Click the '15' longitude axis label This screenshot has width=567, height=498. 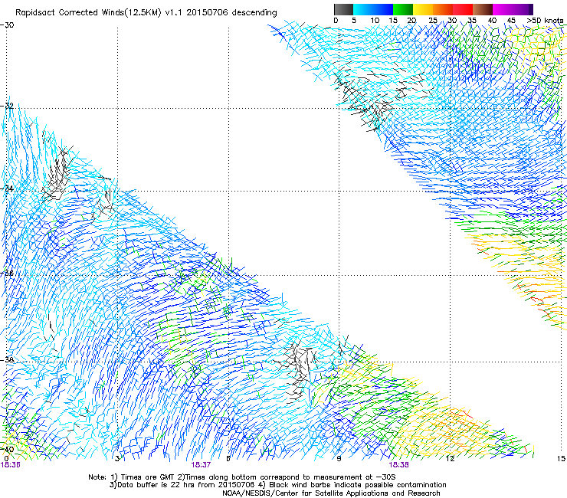561,459
